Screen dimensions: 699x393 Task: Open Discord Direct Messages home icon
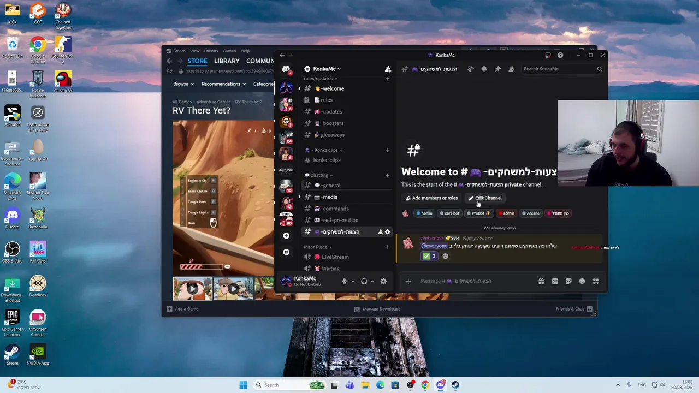[x=286, y=69]
